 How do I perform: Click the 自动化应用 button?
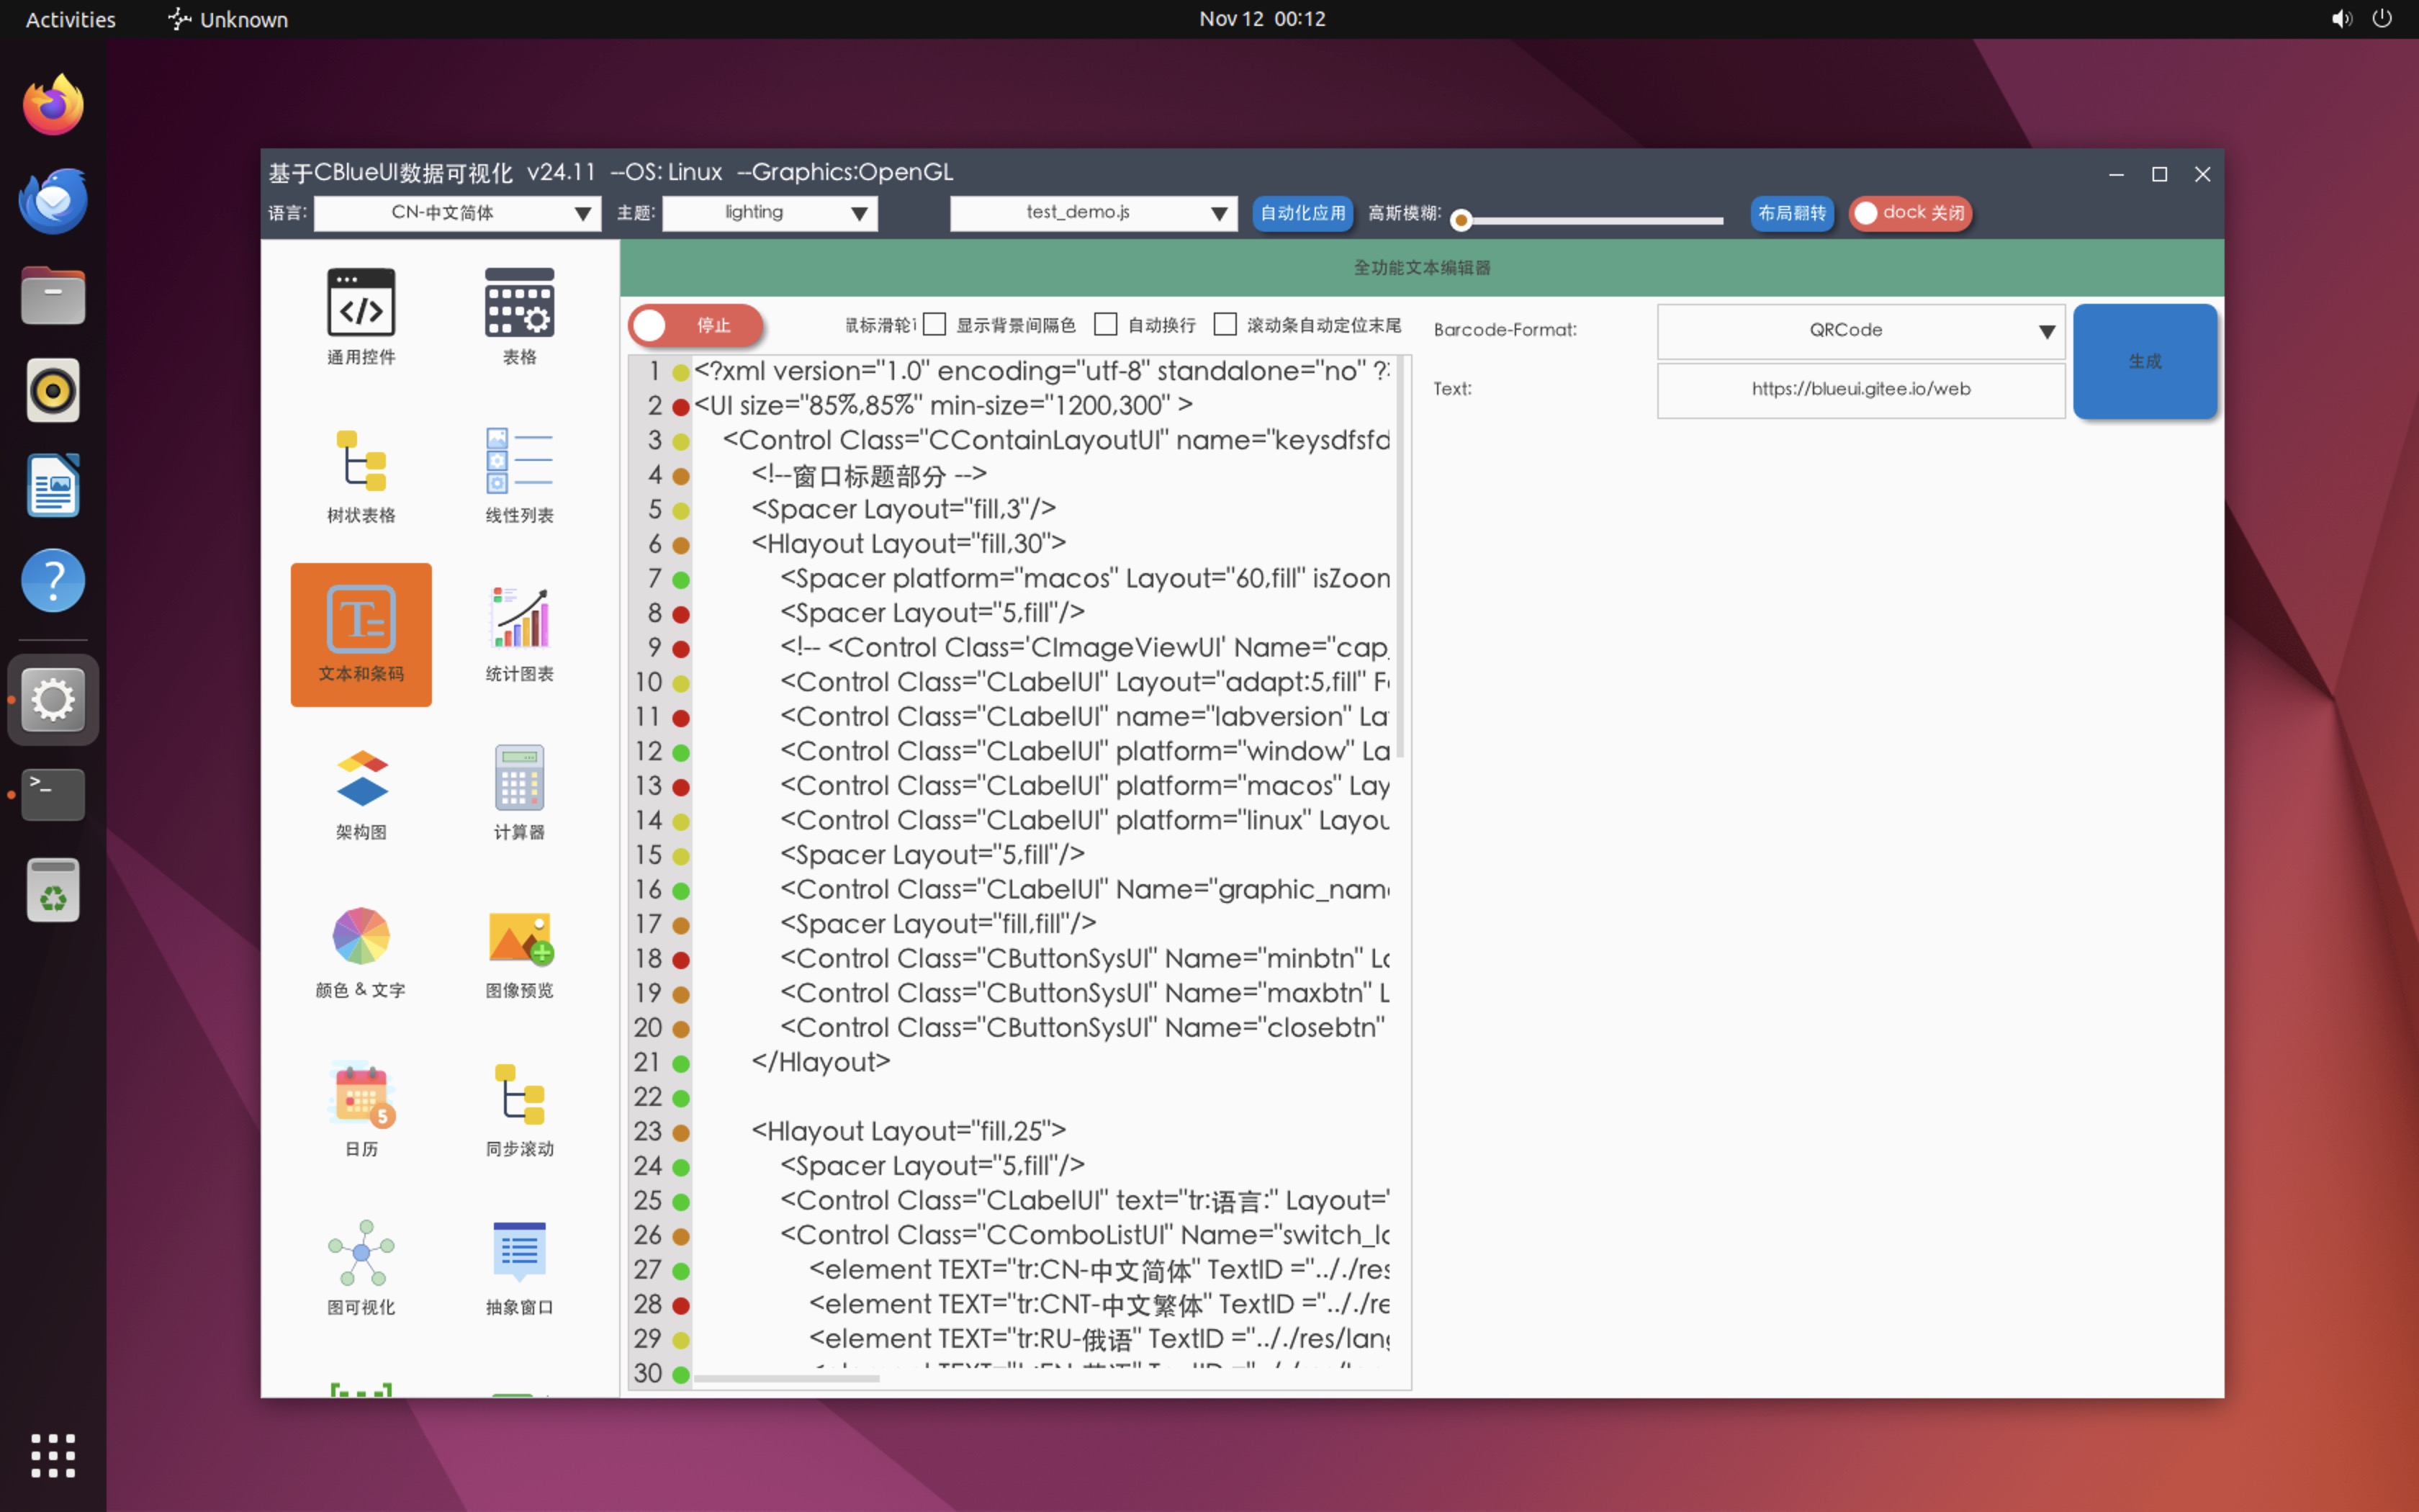(1302, 213)
